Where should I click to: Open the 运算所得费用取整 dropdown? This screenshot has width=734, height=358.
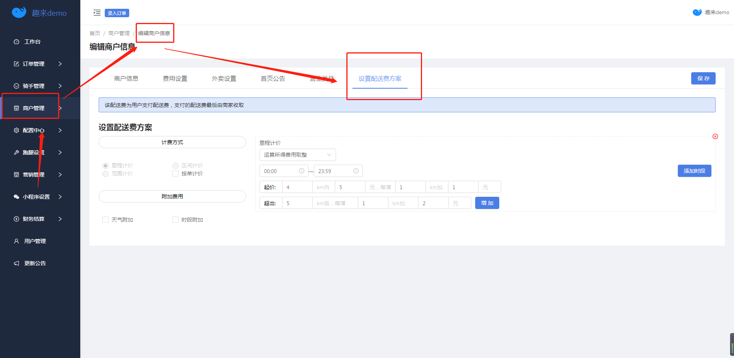tap(298, 155)
